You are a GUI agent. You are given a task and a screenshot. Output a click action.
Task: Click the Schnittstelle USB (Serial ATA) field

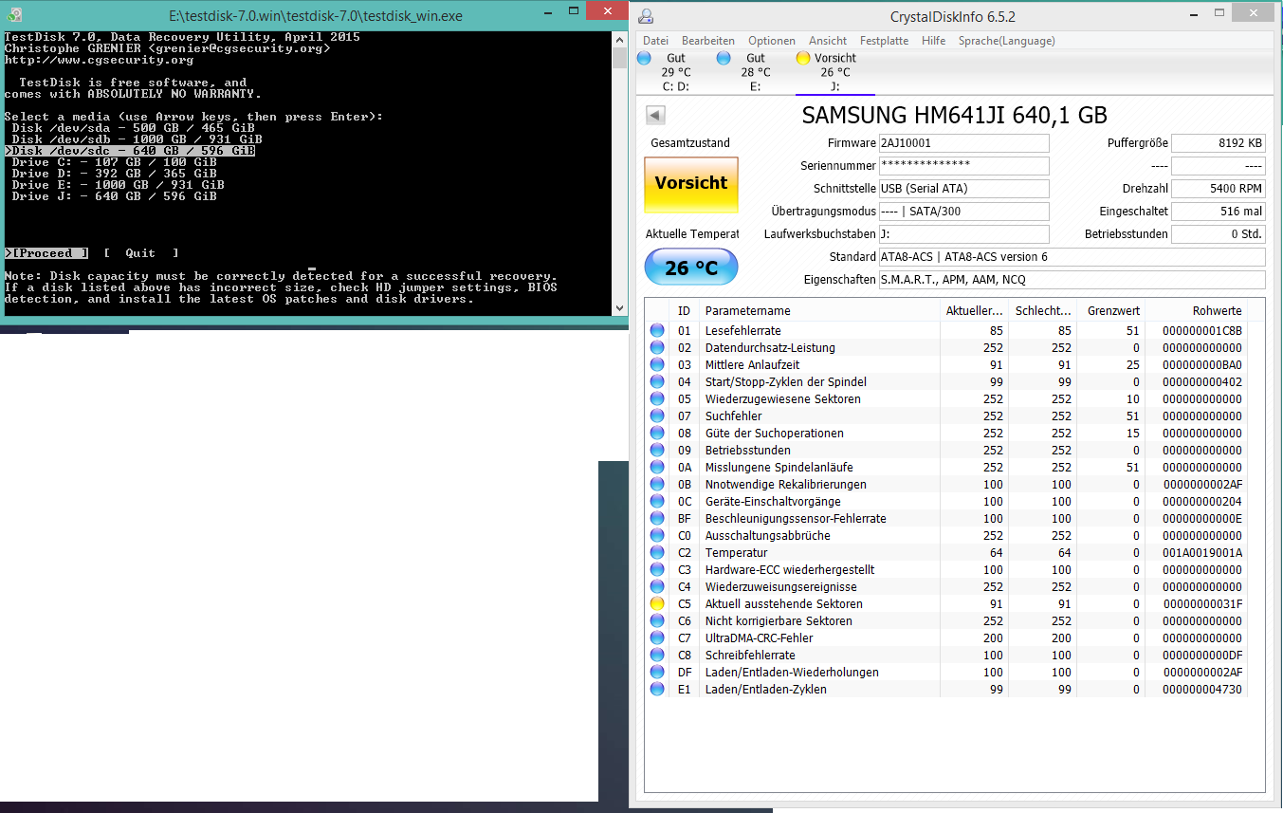(964, 189)
